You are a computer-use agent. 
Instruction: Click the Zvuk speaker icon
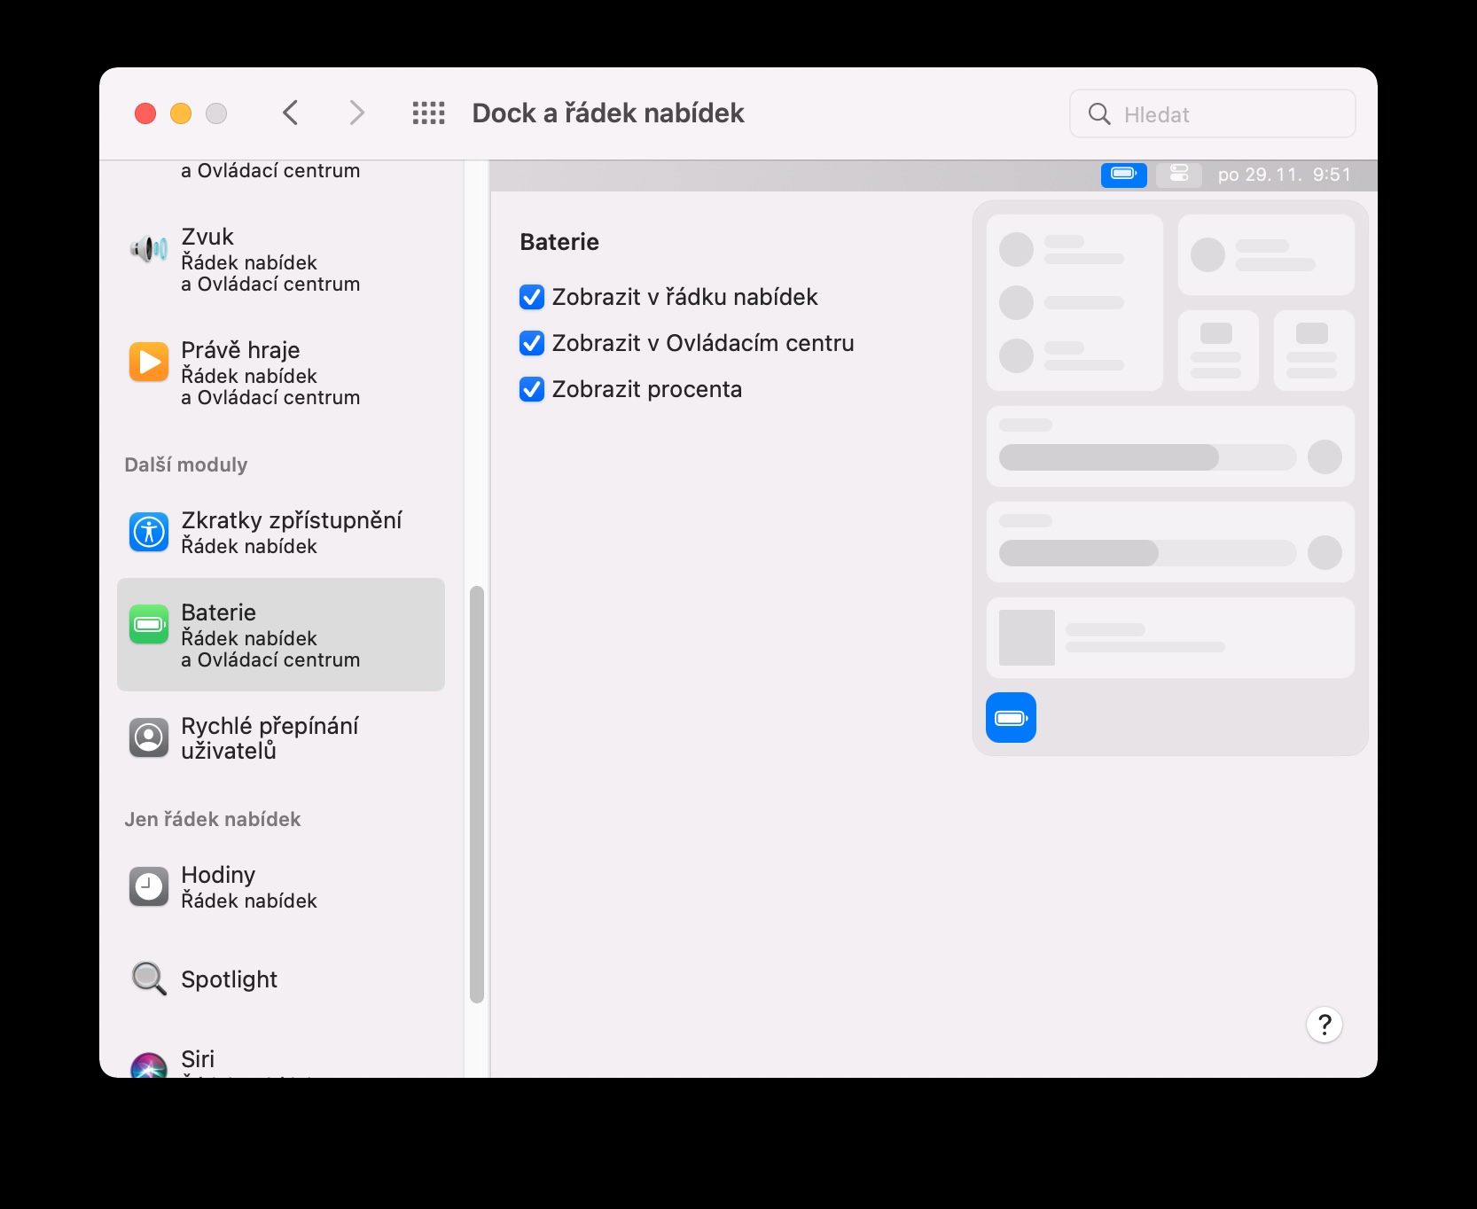149,249
